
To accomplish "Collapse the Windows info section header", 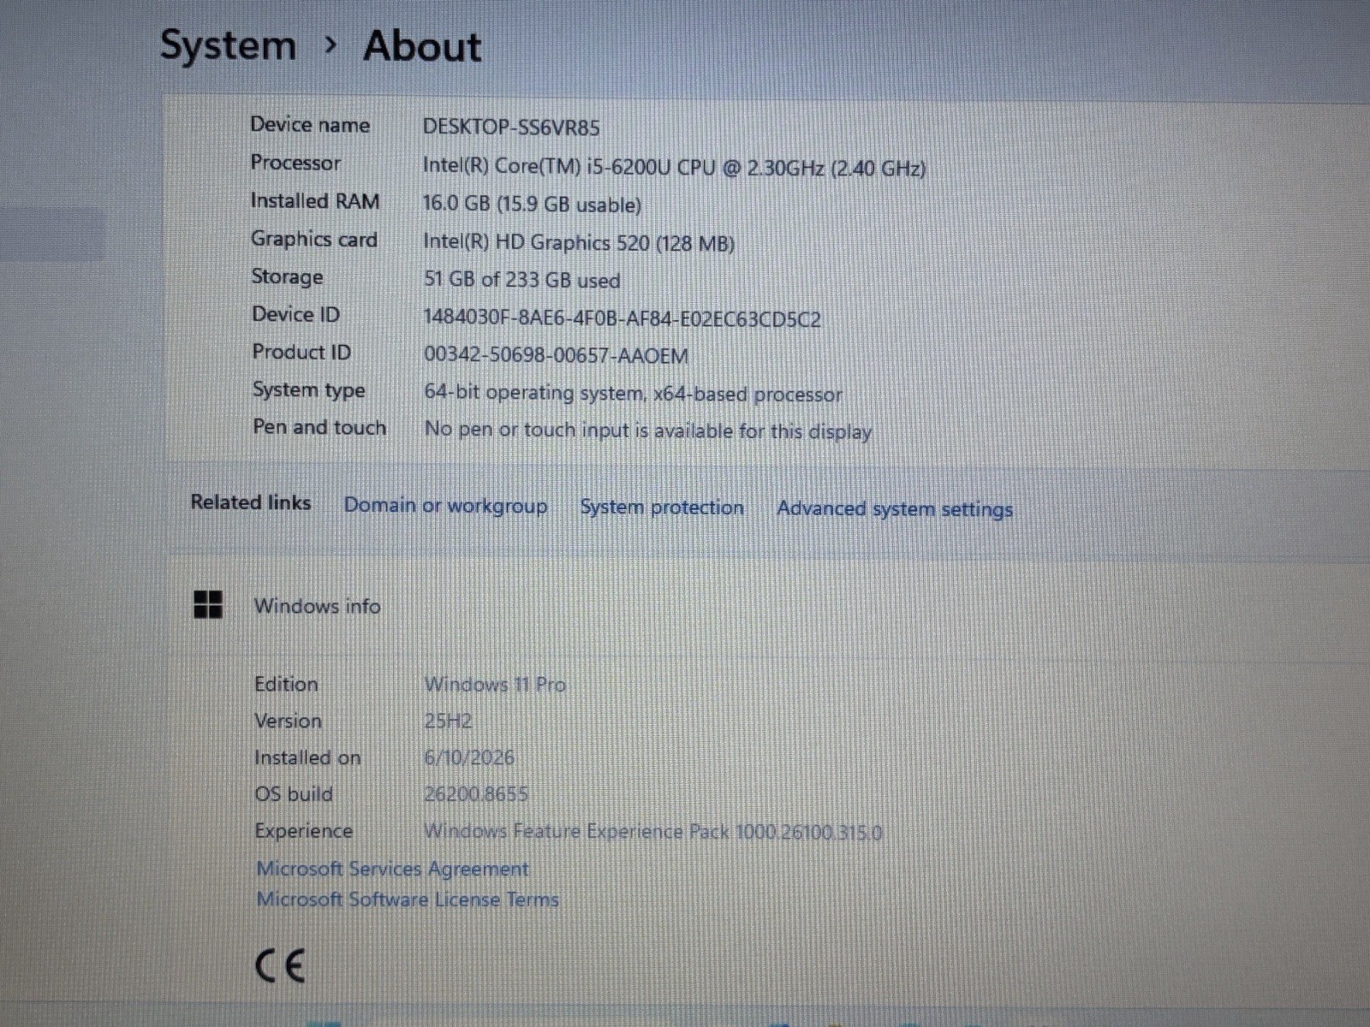I will click(x=768, y=606).
